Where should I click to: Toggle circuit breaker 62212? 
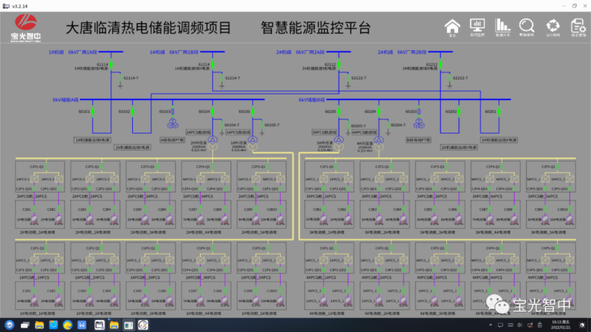(x=441, y=65)
